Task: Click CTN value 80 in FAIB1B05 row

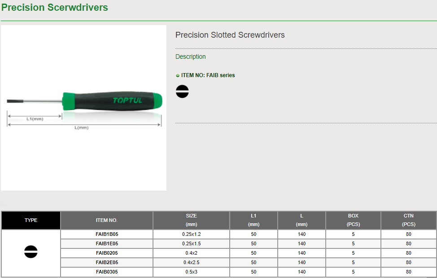Action: click(409, 234)
